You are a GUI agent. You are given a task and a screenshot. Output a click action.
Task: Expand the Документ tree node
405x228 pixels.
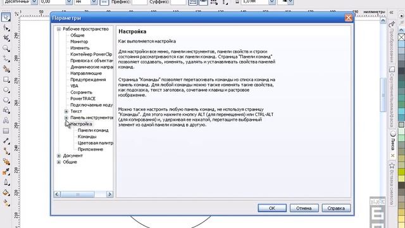[59, 156]
